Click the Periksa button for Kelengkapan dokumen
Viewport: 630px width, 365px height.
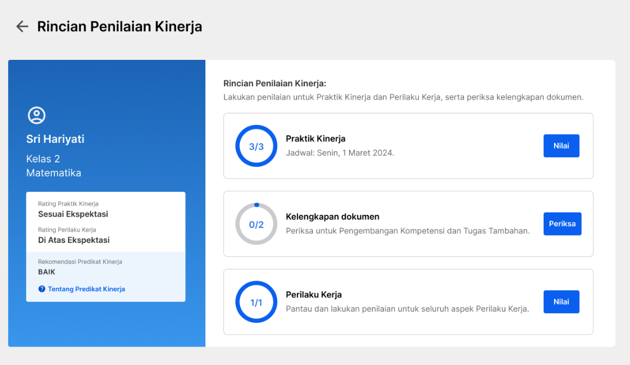click(562, 224)
